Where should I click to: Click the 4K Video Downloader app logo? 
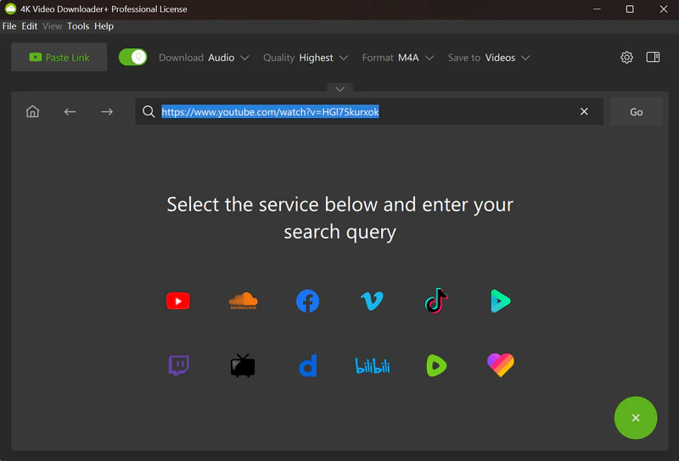10,8
